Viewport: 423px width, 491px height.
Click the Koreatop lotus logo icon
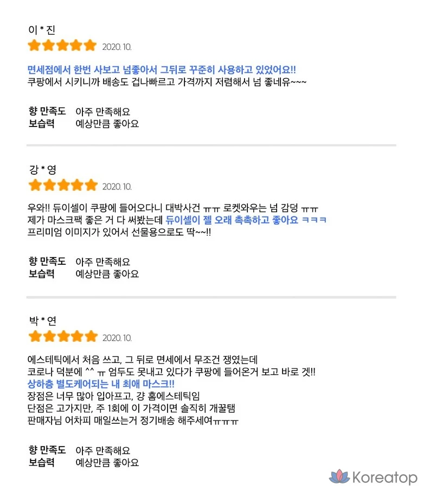click(339, 477)
